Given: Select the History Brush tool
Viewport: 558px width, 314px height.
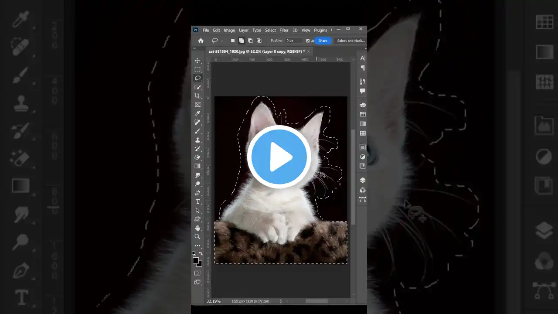Looking at the screenshot, I should coord(197,149).
